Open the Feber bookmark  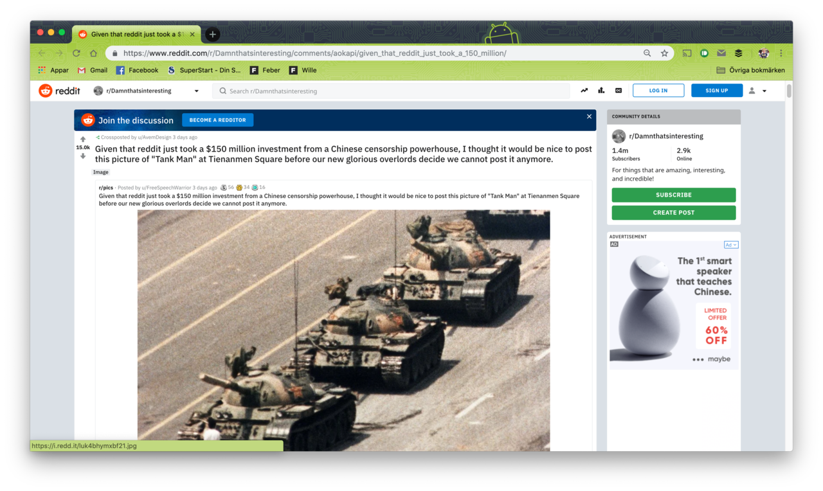click(265, 70)
